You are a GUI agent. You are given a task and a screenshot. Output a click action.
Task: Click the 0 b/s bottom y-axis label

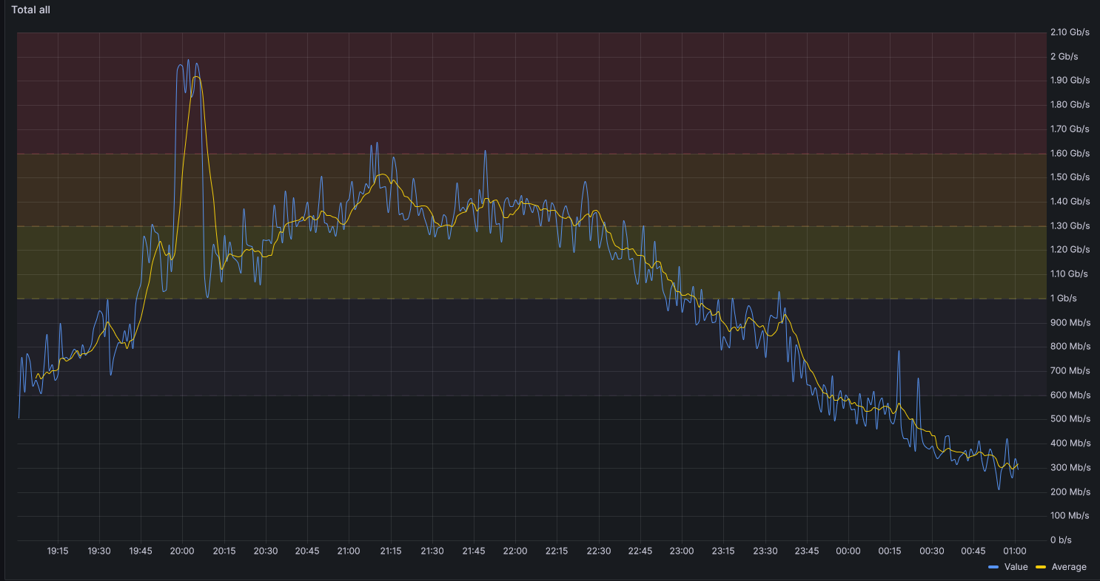(x=1061, y=540)
